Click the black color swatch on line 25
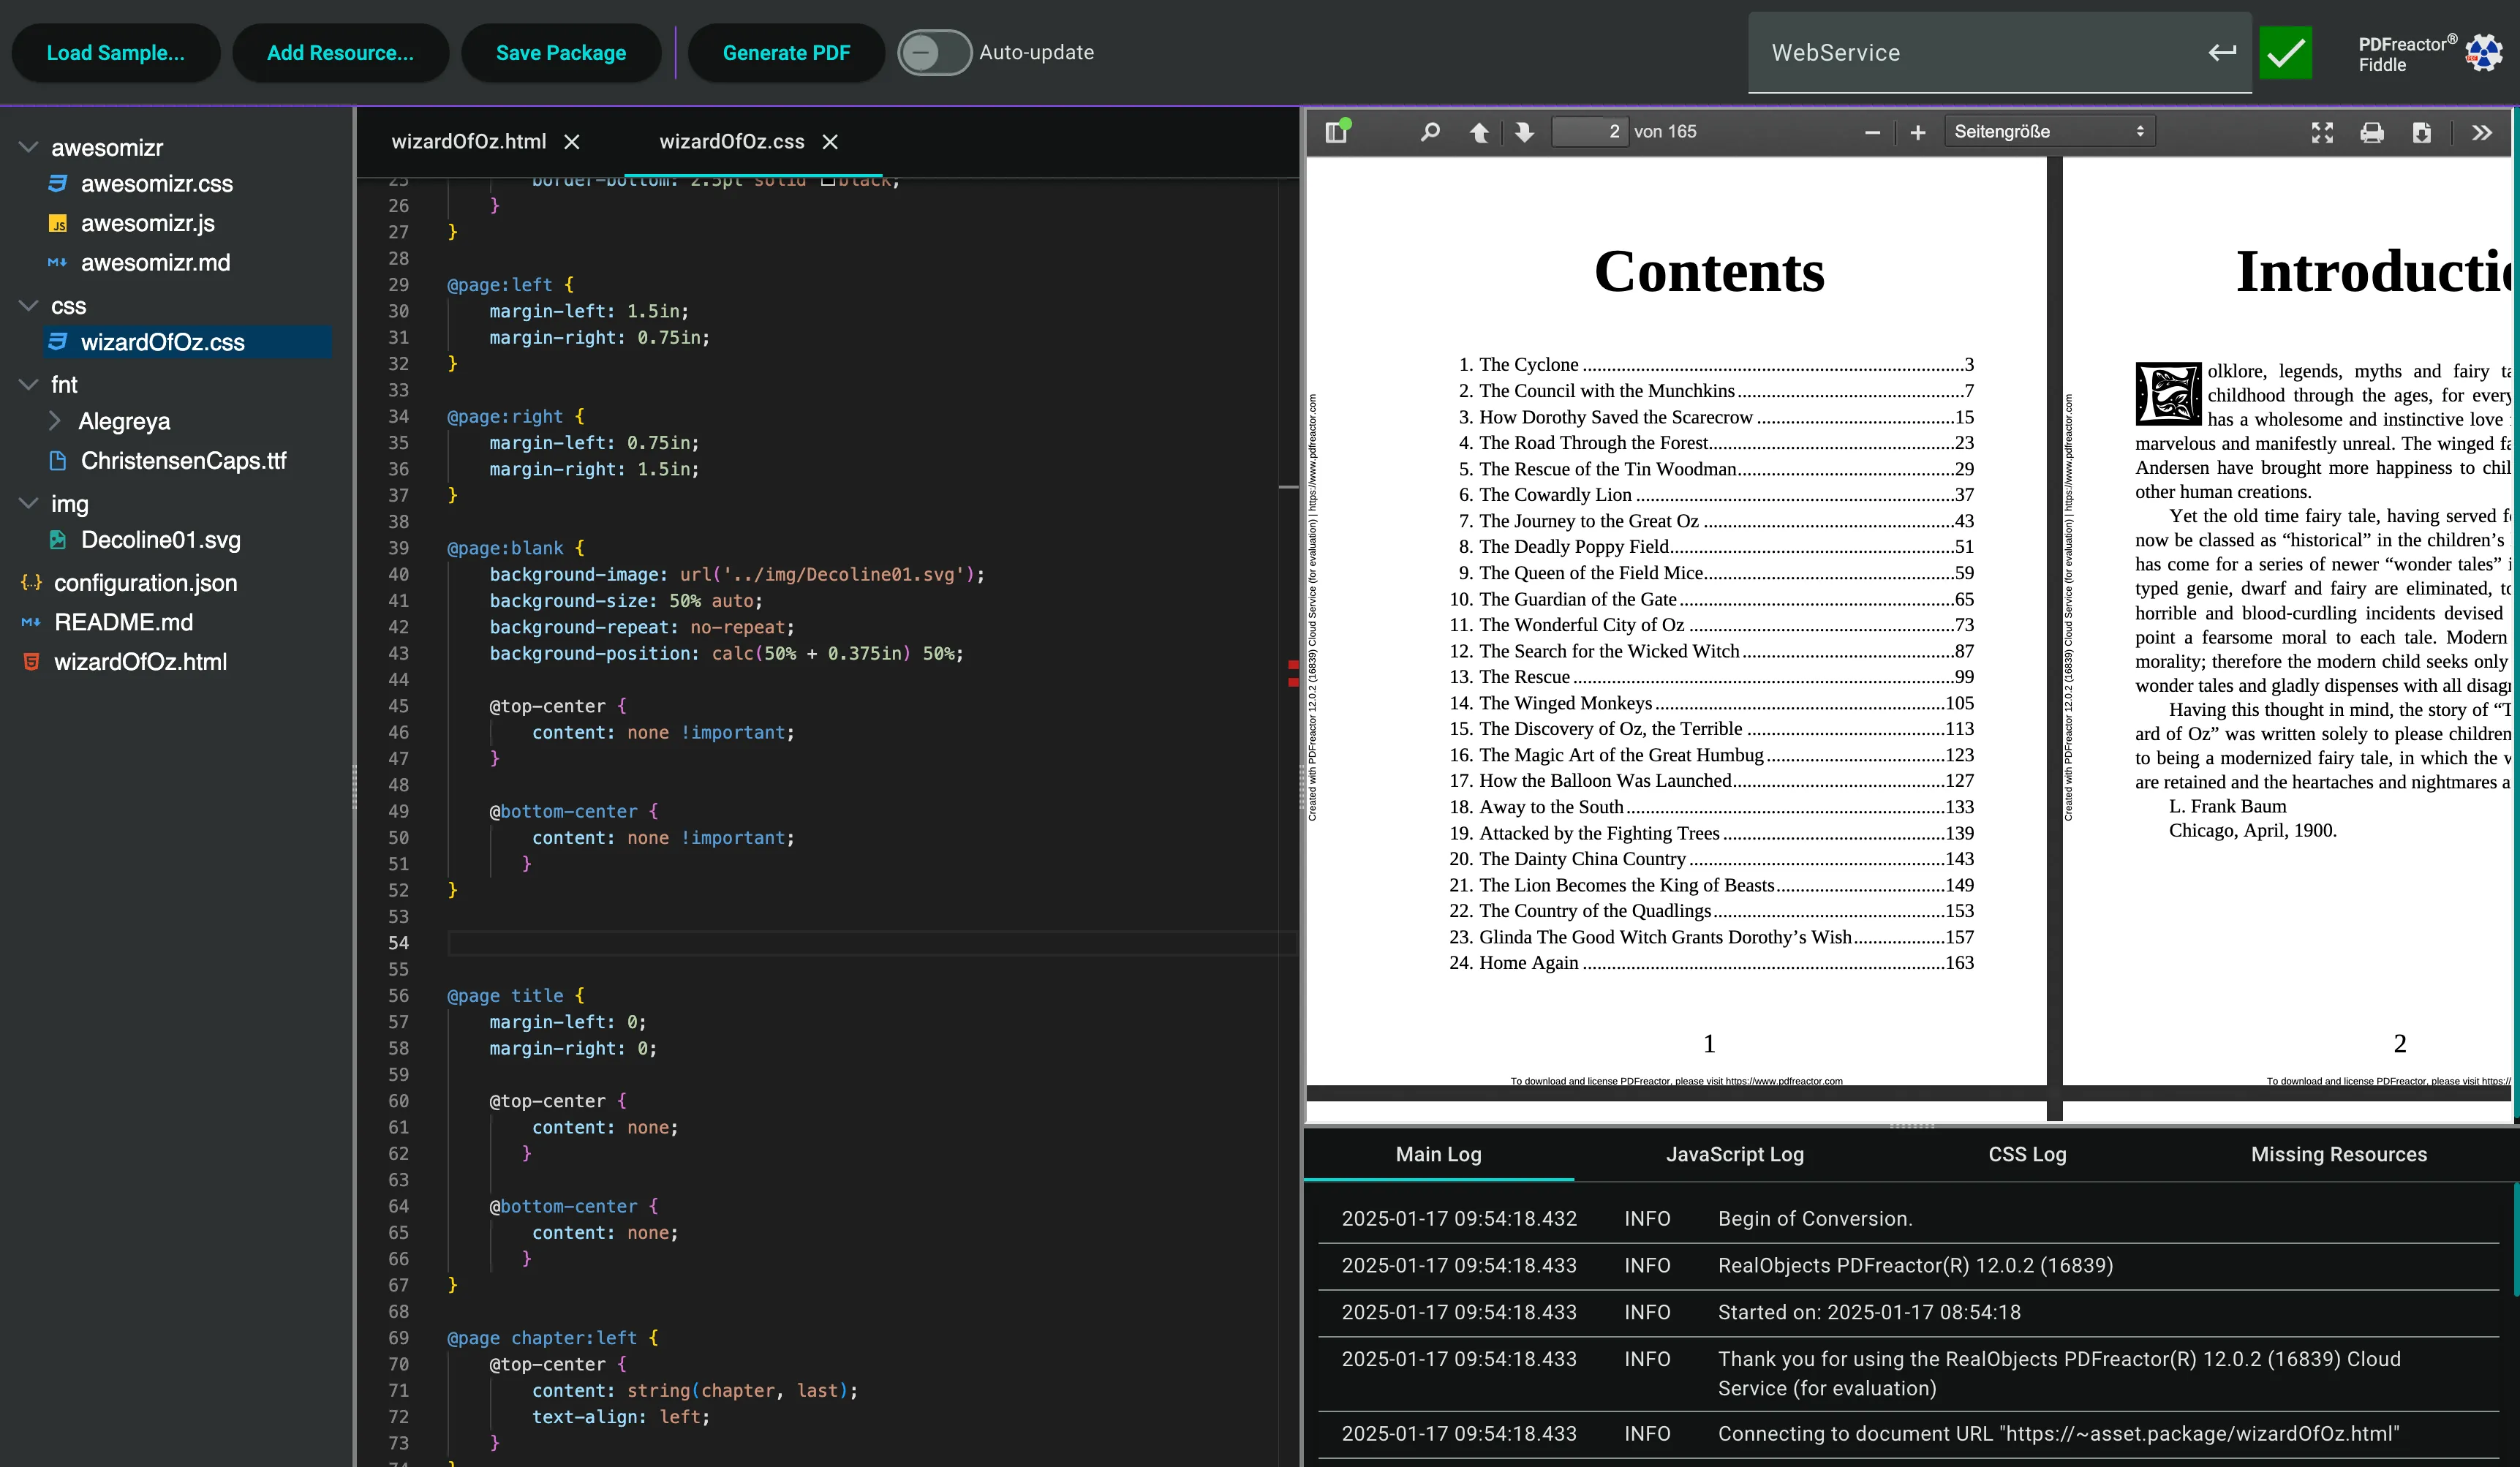The height and width of the screenshot is (1467, 2520). coord(828,181)
